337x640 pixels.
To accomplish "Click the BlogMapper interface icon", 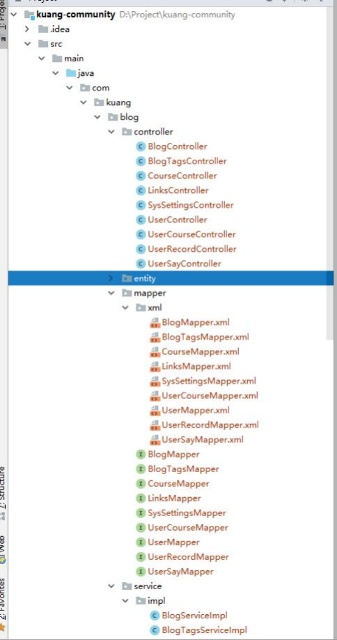I will pos(141,454).
